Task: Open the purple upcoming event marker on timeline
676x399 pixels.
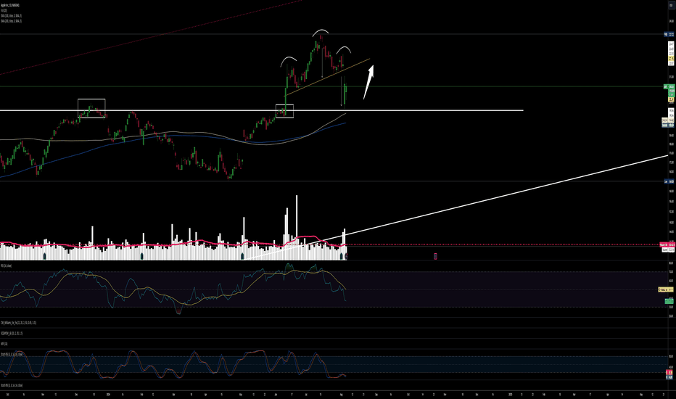Action: pyautogui.click(x=435, y=256)
